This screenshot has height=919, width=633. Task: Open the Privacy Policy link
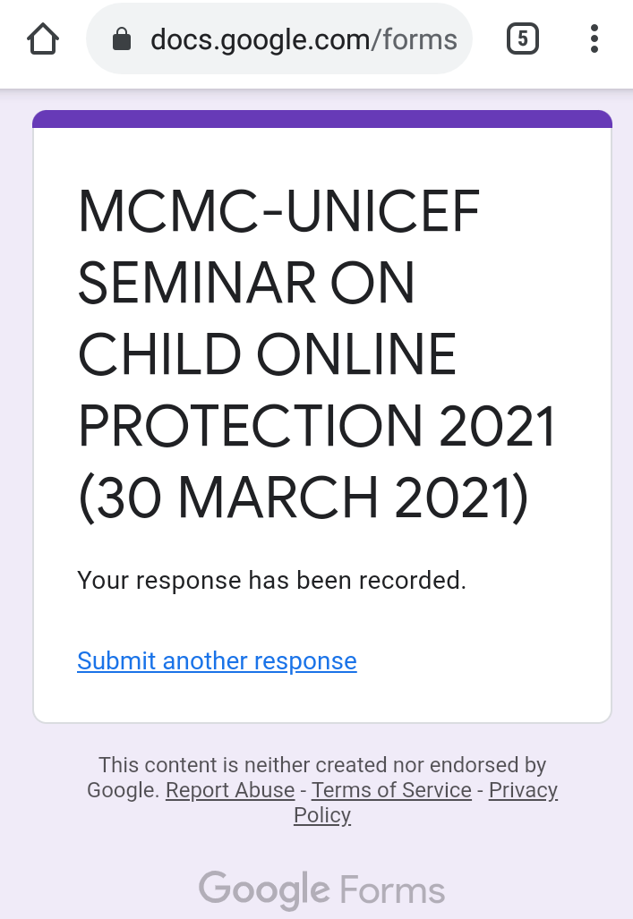[523, 790]
